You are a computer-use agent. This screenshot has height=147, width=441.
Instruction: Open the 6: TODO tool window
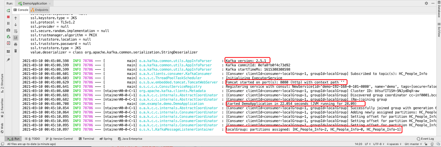click(32, 139)
